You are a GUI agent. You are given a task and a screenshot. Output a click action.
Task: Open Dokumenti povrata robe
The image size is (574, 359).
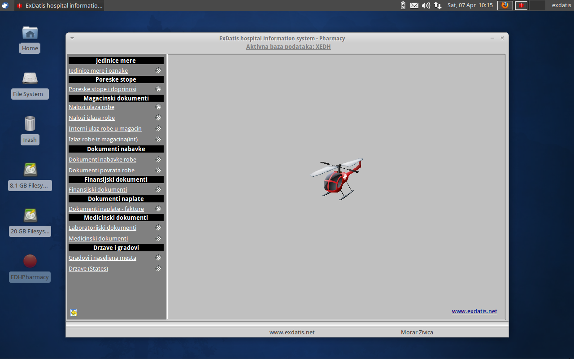tap(101, 170)
